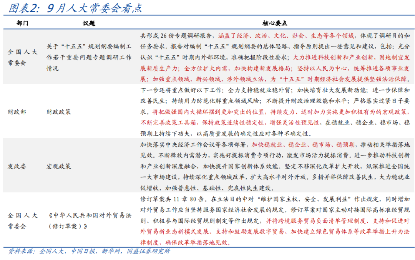Select the 财政部 department cell
The height and width of the screenshot is (260, 415).
tap(17, 112)
